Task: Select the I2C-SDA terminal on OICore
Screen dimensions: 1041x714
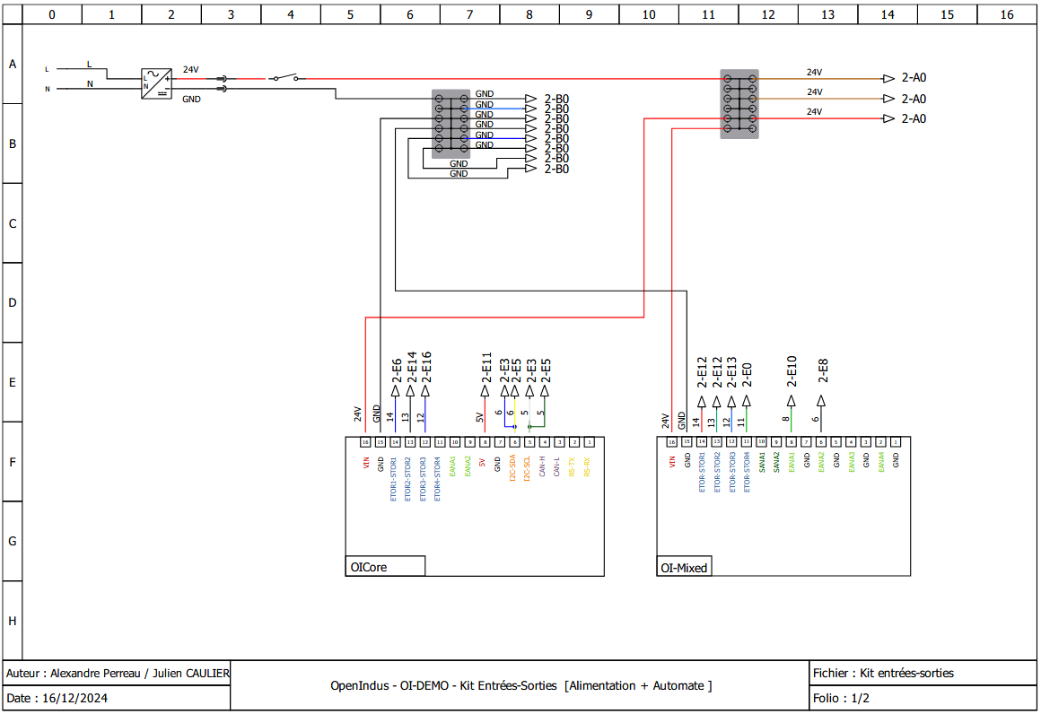Action: [512, 466]
